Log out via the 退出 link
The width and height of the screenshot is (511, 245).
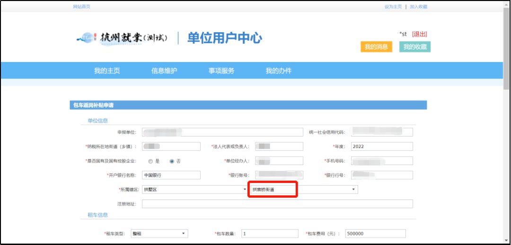coord(419,34)
